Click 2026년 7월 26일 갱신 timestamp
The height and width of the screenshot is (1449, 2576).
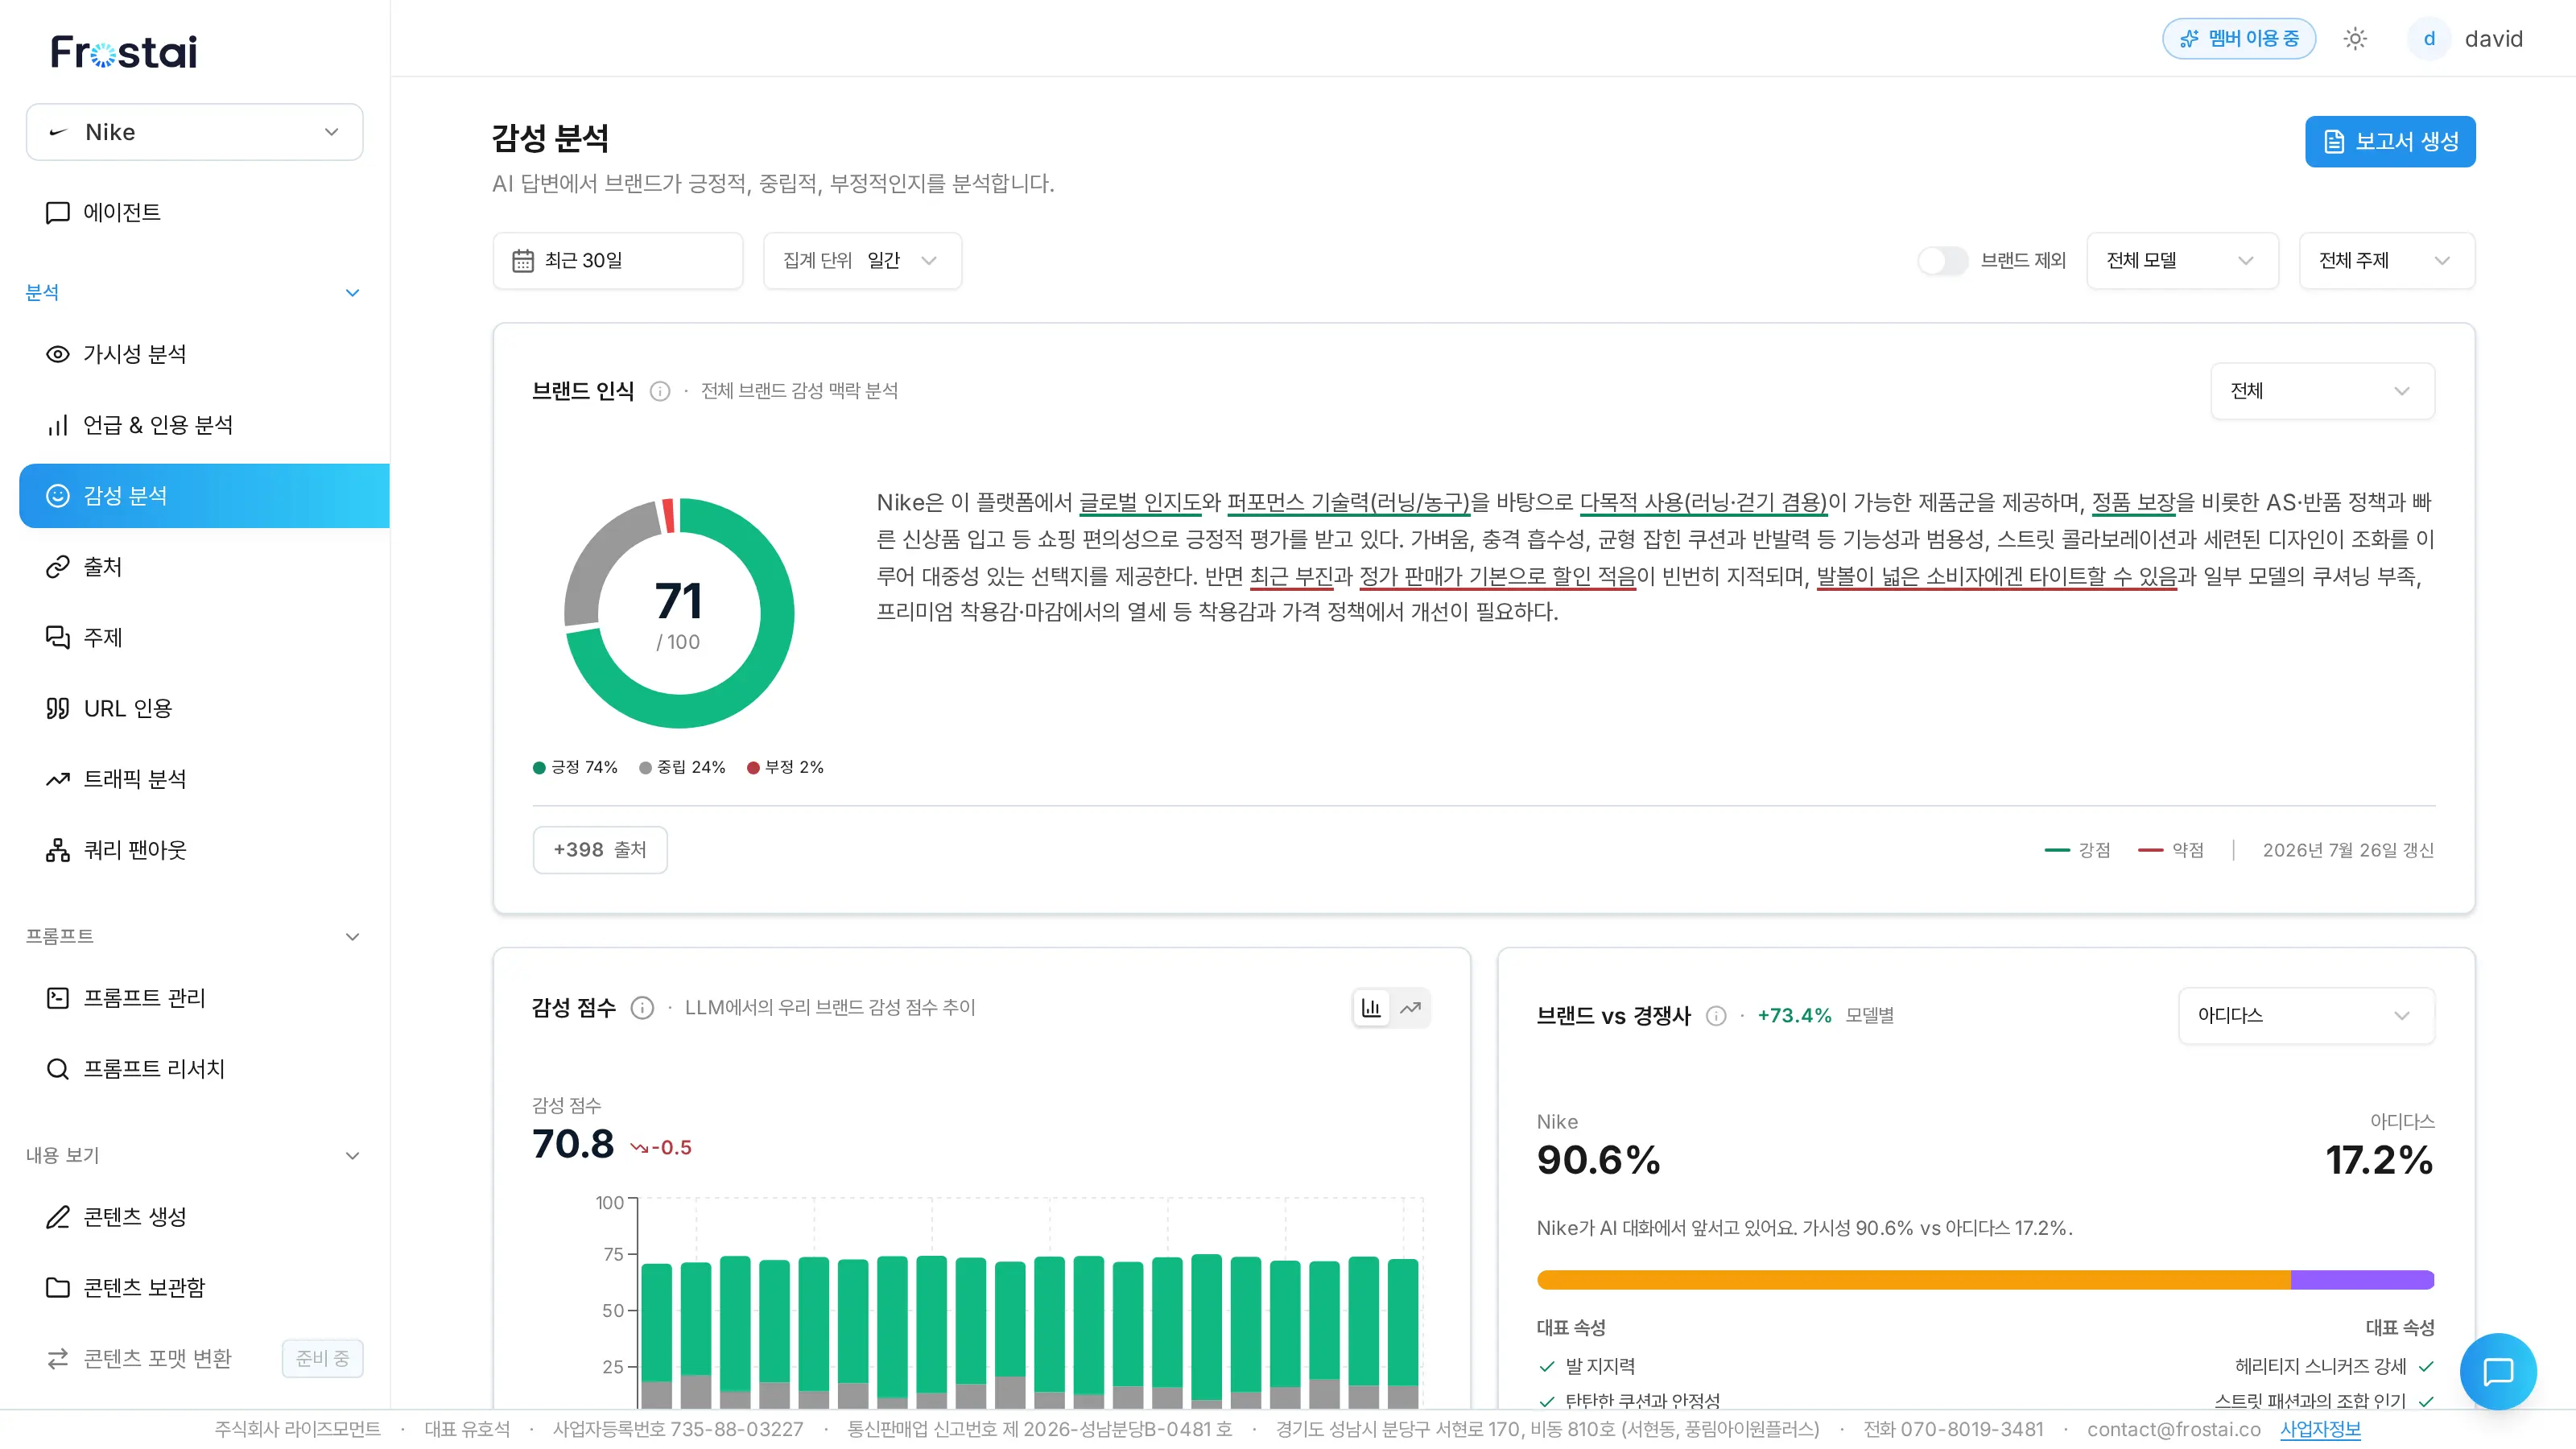(x=2348, y=850)
